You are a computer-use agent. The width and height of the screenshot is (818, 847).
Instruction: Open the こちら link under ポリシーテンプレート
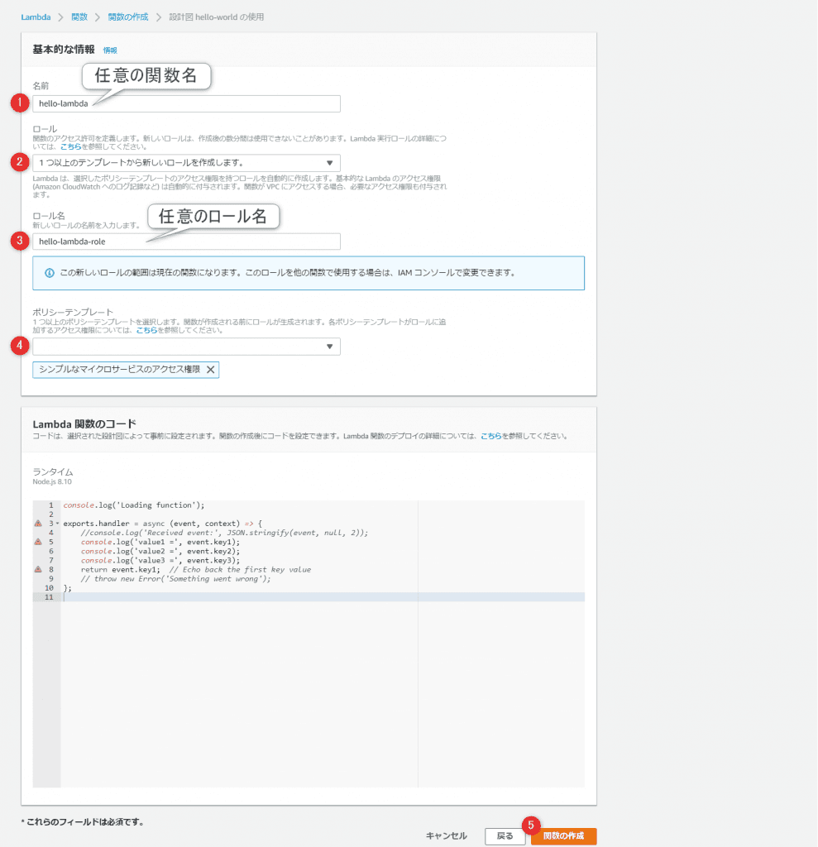[146, 330]
